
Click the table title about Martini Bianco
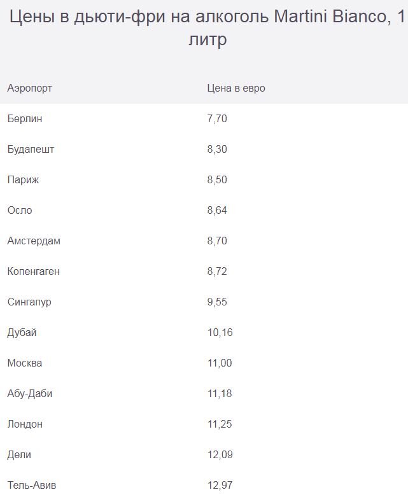[208, 28]
